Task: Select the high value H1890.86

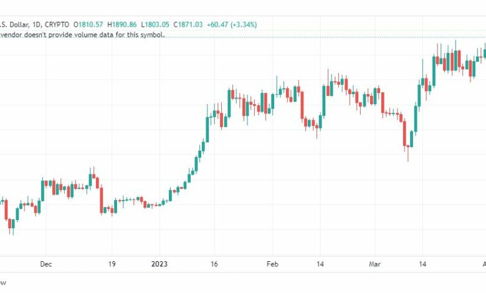Action: click(x=121, y=24)
